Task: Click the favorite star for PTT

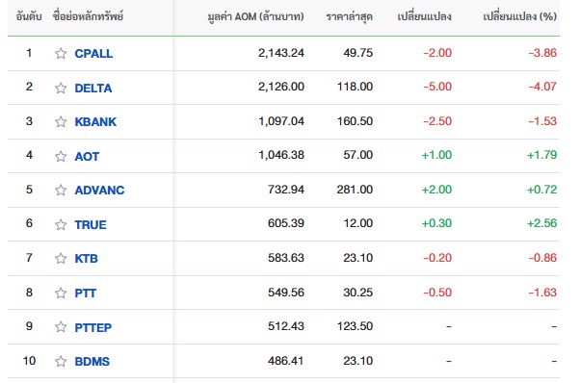Action: 61,293
